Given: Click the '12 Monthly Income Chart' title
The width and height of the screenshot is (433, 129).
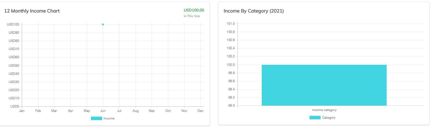Looking at the screenshot, I should coord(32,11).
